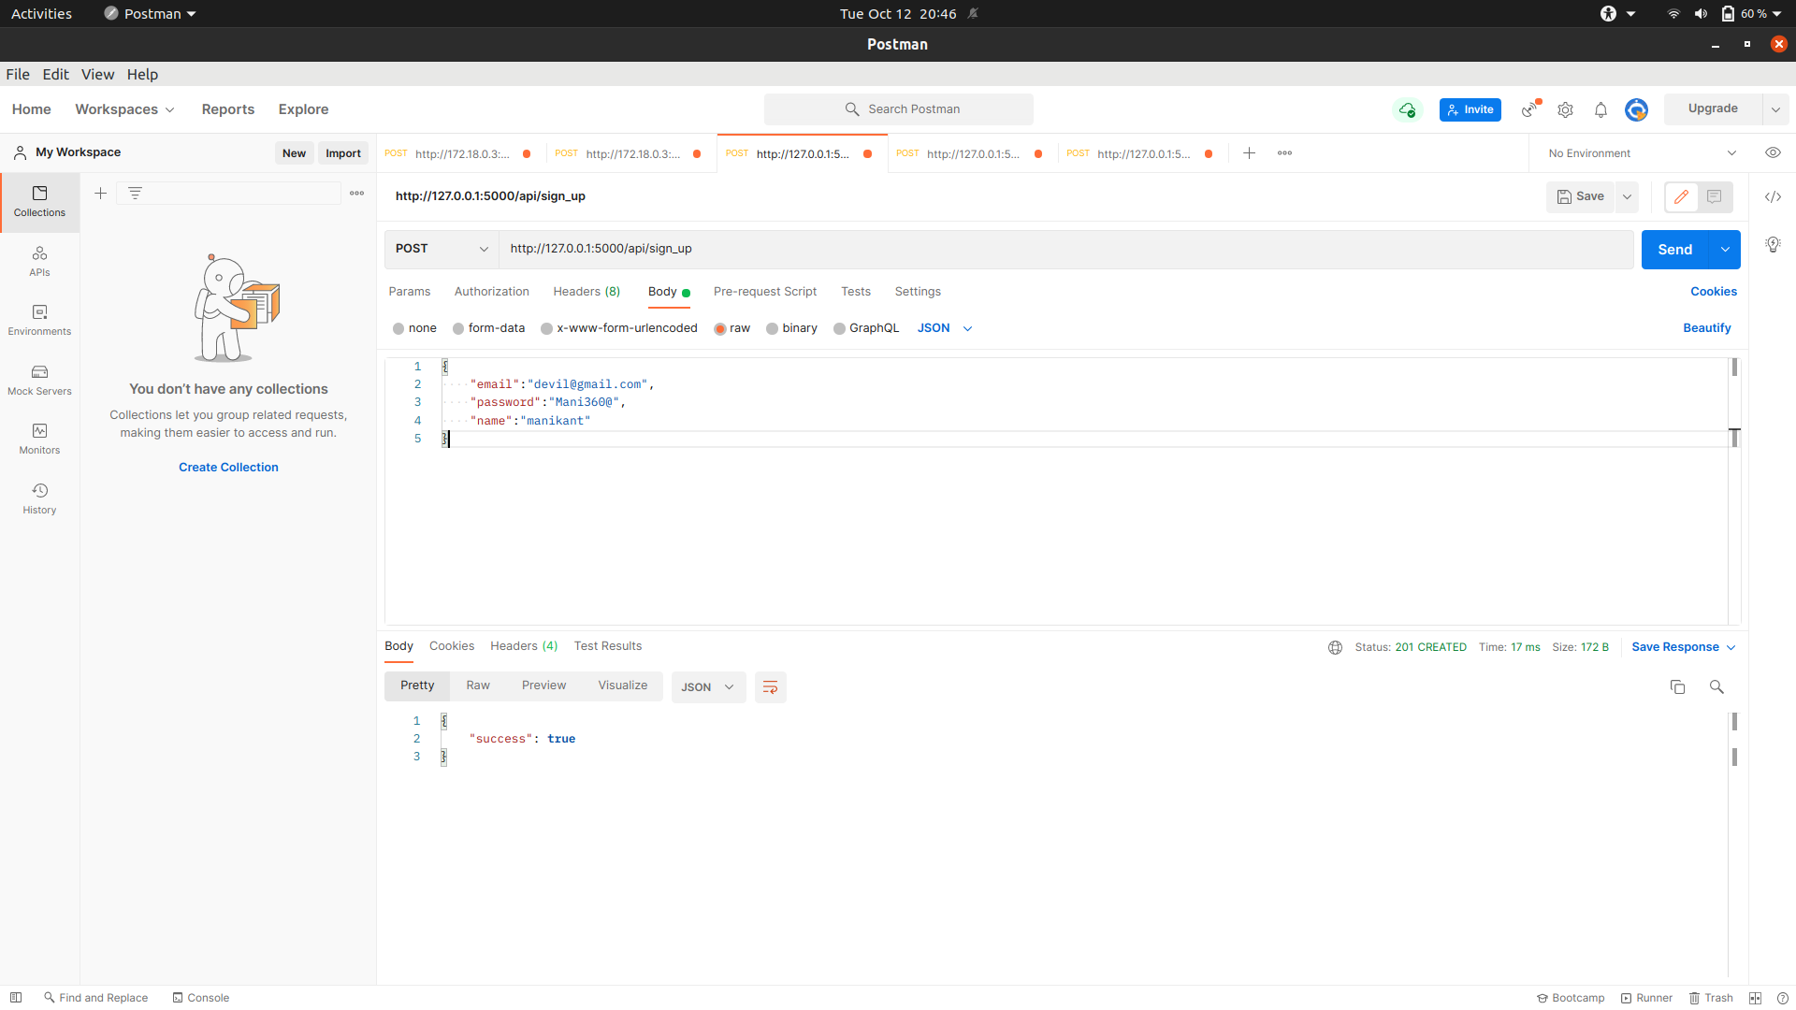
Task: Click the Create Collection link
Action: pyautogui.click(x=228, y=468)
